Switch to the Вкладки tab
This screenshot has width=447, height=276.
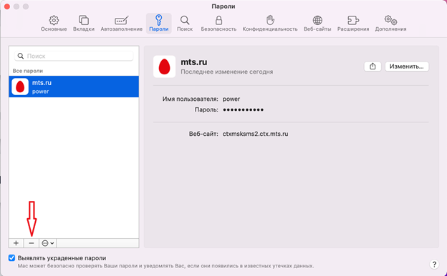pyautogui.click(x=84, y=24)
